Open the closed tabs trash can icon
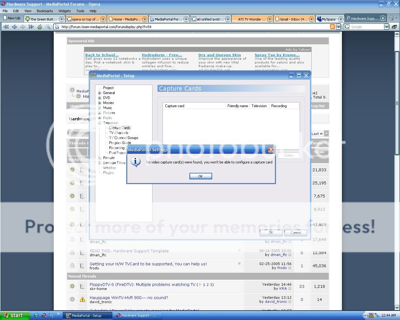The width and height of the screenshot is (400, 320). 392,18
